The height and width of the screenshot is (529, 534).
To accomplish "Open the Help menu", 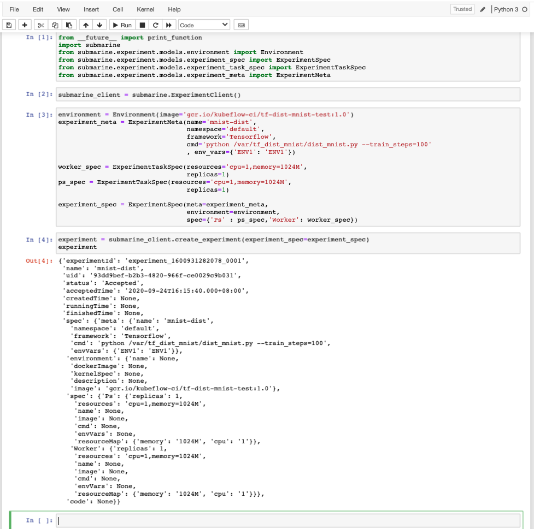I will coord(174,9).
